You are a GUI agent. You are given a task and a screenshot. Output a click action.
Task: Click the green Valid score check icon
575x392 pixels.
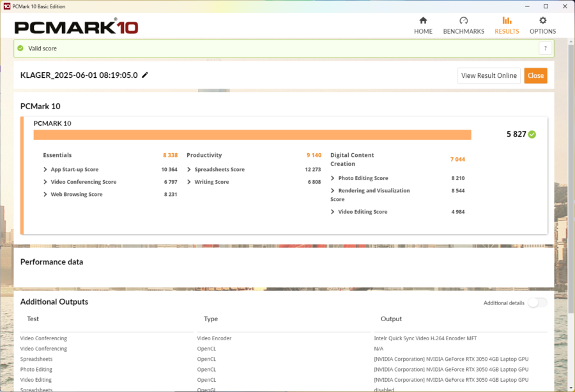click(x=20, y=49)
